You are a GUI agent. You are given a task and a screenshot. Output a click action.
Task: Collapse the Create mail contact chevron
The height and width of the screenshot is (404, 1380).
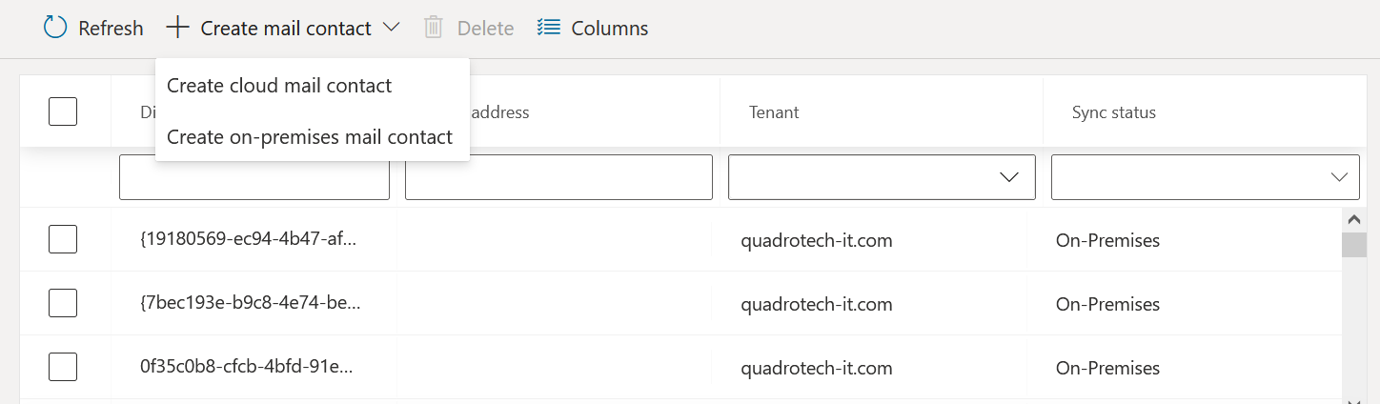391,28
